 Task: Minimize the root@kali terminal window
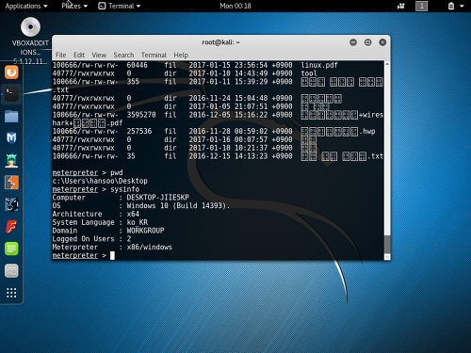[353, 42]
